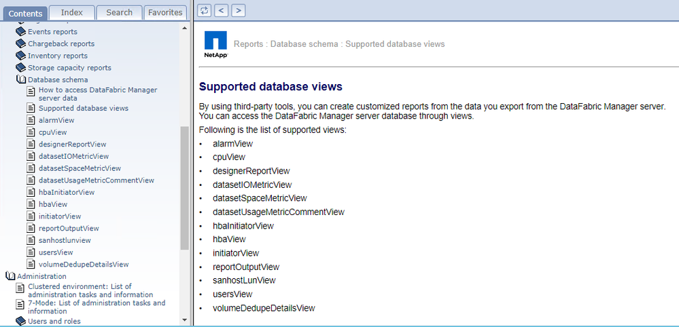Viewport: 679px width, 327px height.
Task: Collapse the Administration open-book icon
Action: (10, 276)
